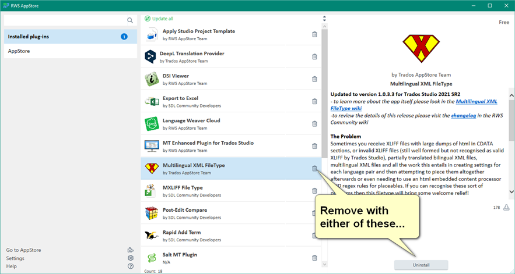Click plug-in list scrollbar down arrow
This screenshot has width=515, height=274.
[324, 264]
